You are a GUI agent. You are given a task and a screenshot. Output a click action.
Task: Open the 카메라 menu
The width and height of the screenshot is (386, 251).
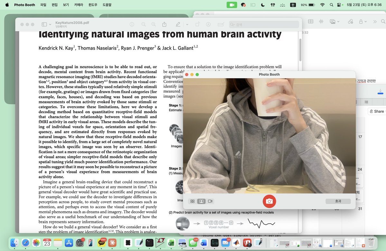79,5
